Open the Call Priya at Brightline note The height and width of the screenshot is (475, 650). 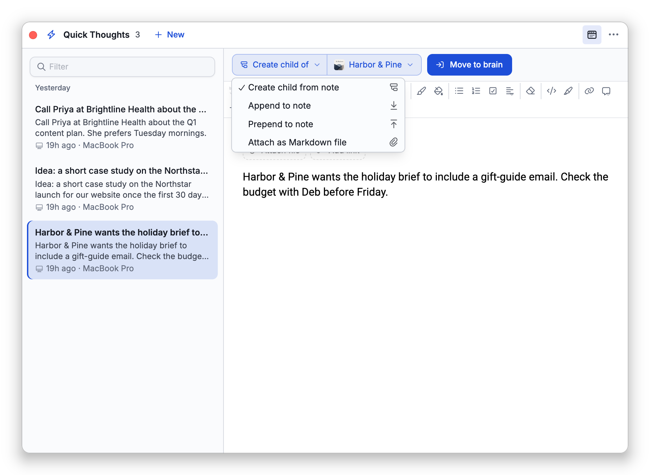point(122,127)
